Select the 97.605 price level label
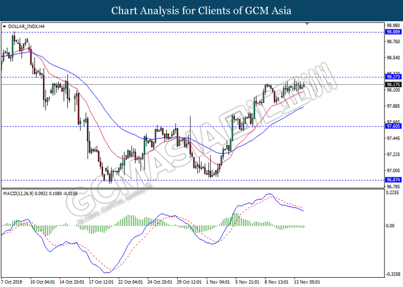This screenshot has width=403, height=287. (393, 126)
